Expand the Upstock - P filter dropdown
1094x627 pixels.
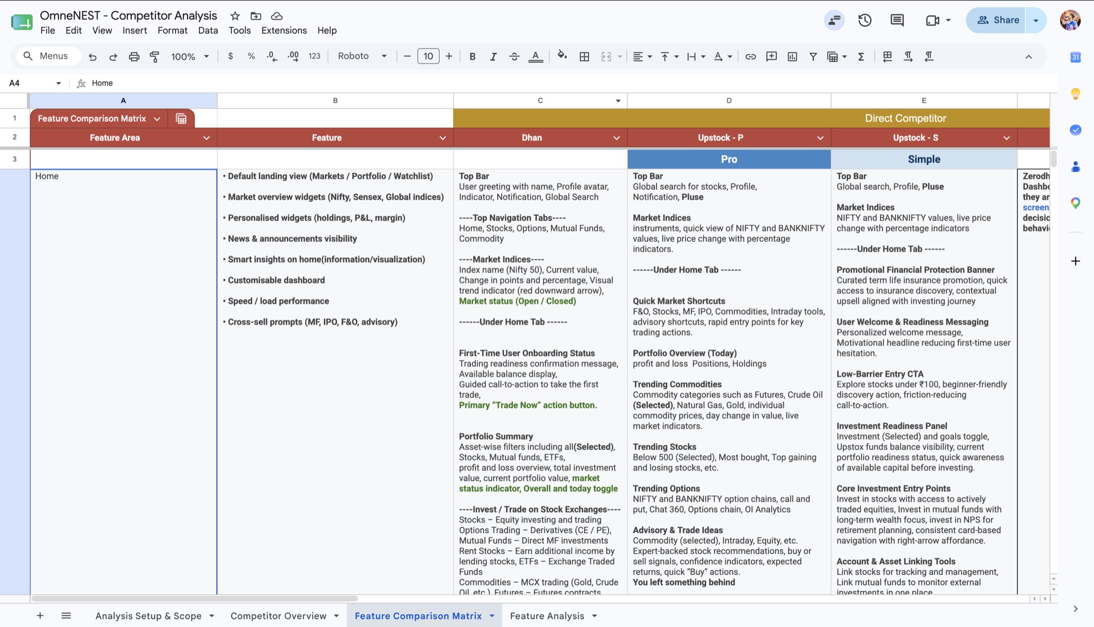(820, 138)
